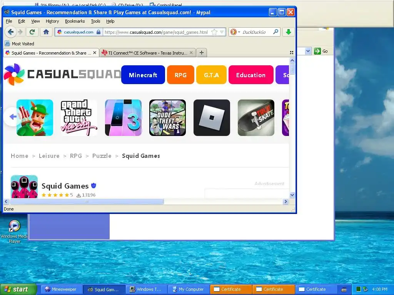Screen dimensions: 394x295
Task: Open the Dude Theft Wars thumbnail
Action: 167,118
